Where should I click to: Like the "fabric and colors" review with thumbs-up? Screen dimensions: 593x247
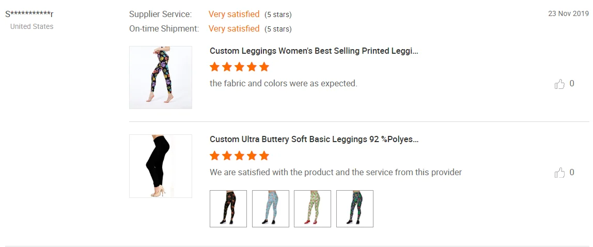pos(559,84)
